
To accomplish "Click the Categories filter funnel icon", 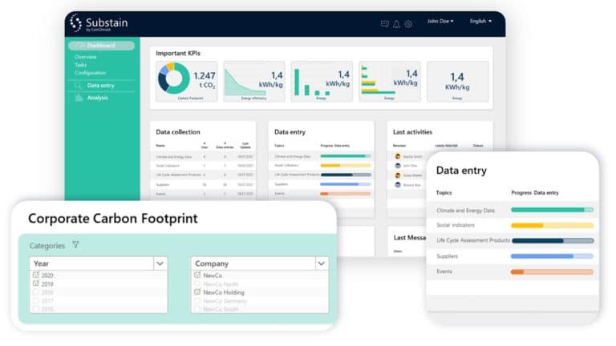I will click(x=76, y=245).
